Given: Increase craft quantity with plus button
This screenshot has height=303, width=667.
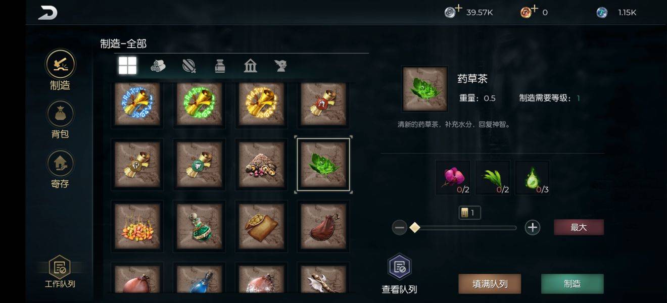Looking at the screenshot, I should pyautogui.click(x=532, y=228).
